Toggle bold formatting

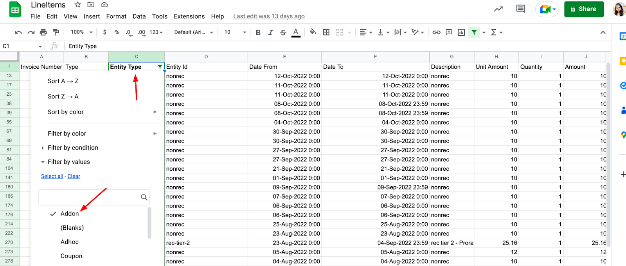(258, 32)
